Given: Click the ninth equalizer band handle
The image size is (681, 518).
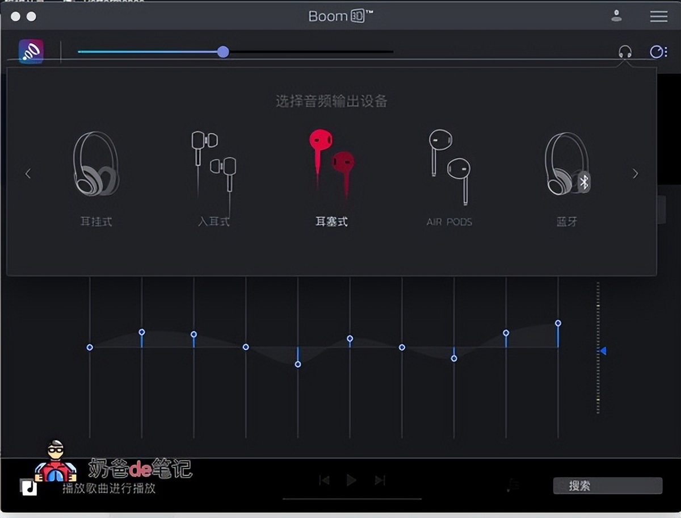Looking at the screenshot, I should [506, 332].
